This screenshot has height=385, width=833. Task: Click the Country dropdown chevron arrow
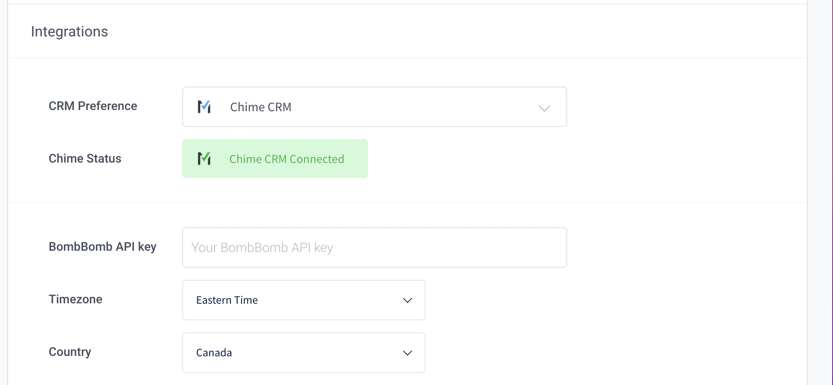(x=408, y=353)
